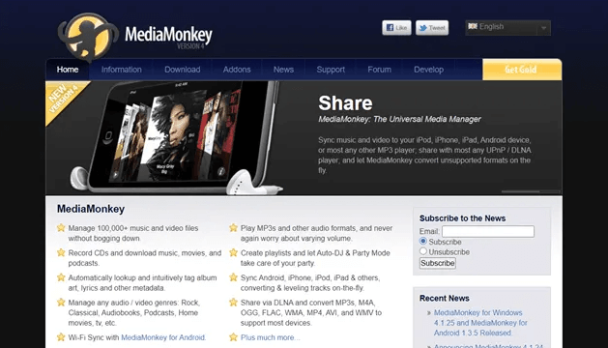
Task: Click star beside Plus much more
Action: pos(233,337)
